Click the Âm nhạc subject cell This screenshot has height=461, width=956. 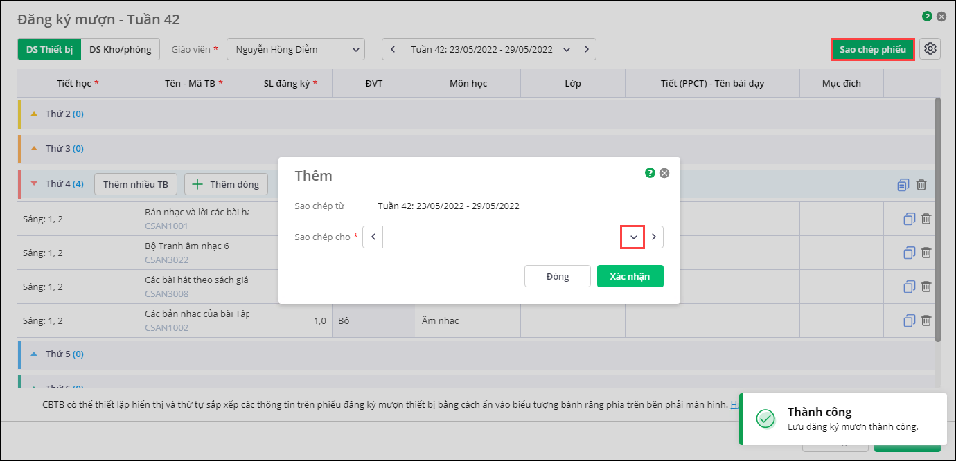(x=468, y=320)
